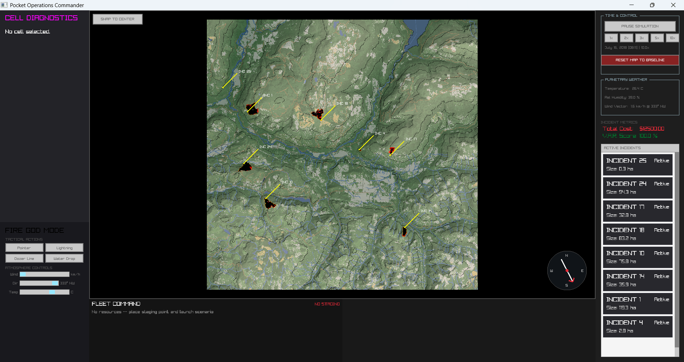Adjust the wind Dir slider
The width and height of the screenshot is (684, 362).
39,283
